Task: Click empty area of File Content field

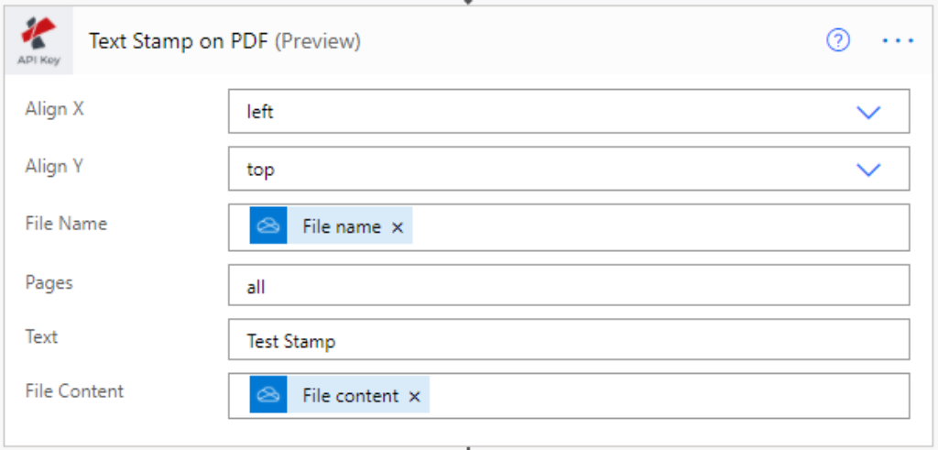Action: [x=669, y=396]
